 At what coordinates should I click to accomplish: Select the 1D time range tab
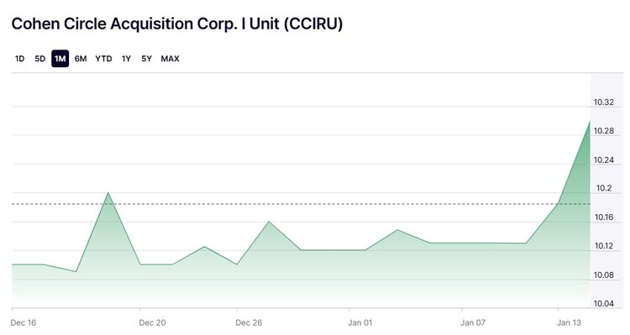click(x=19, y=59)
